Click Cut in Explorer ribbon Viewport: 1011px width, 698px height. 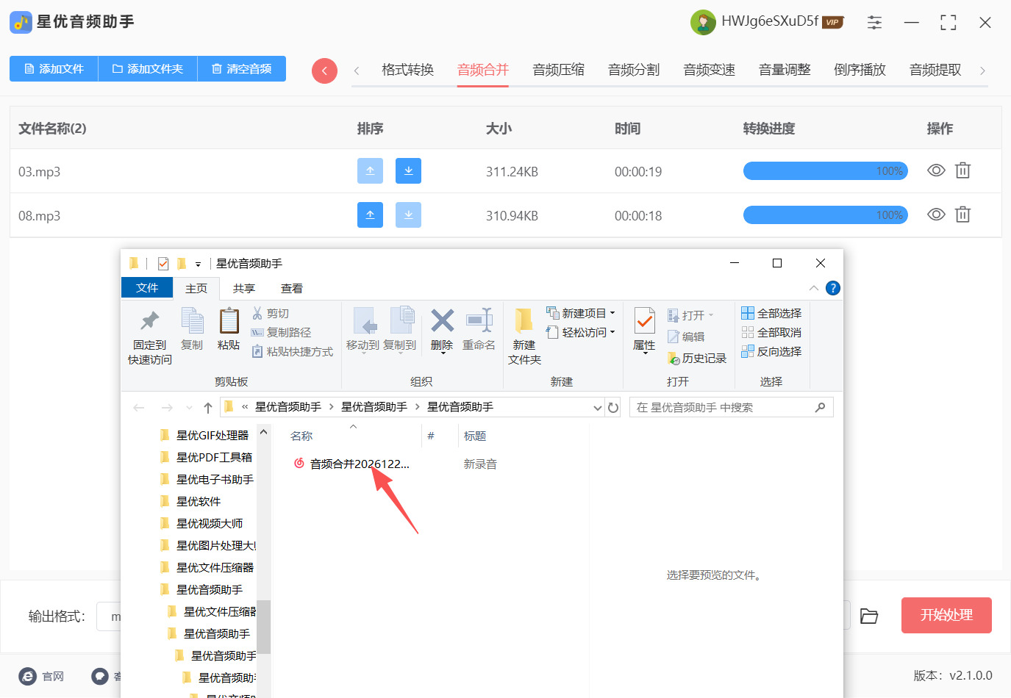click(x=271, y=314)
